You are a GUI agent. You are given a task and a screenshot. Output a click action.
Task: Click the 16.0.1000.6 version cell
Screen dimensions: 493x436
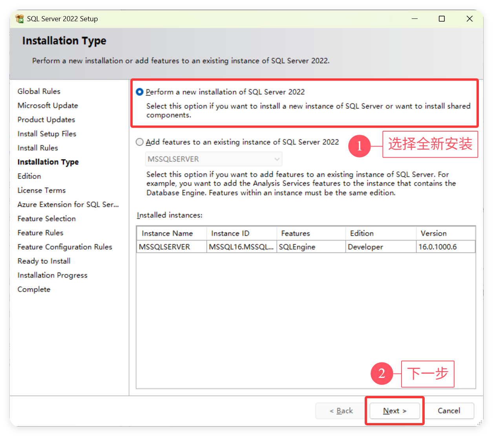(x=446, y=247)
